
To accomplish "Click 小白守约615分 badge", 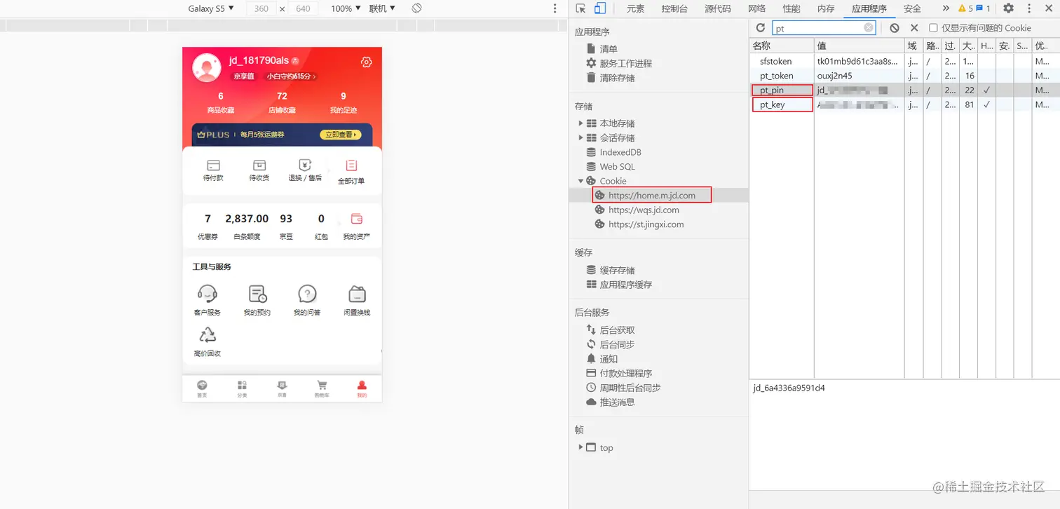I will (x=291, y=76).
